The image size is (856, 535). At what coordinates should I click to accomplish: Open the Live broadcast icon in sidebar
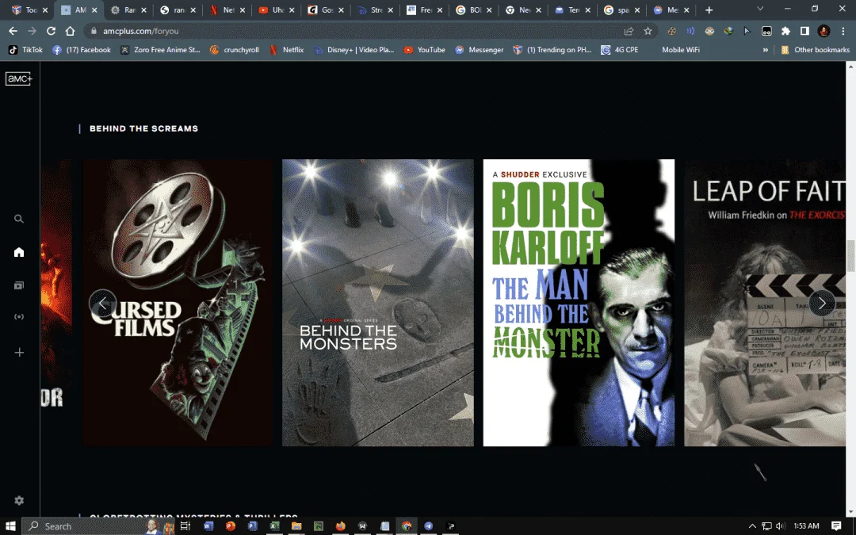pyautogui.click(x=19, y=316)
